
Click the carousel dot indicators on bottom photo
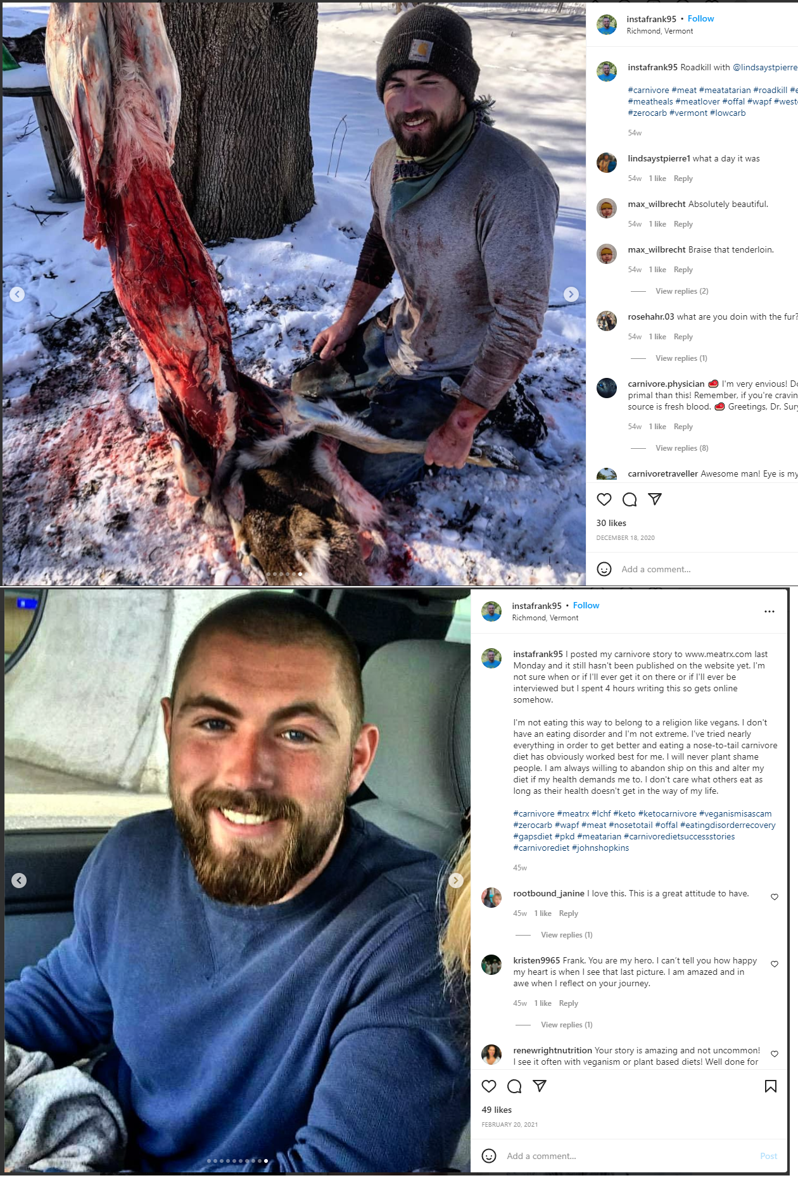click(x=237, y=1161)
